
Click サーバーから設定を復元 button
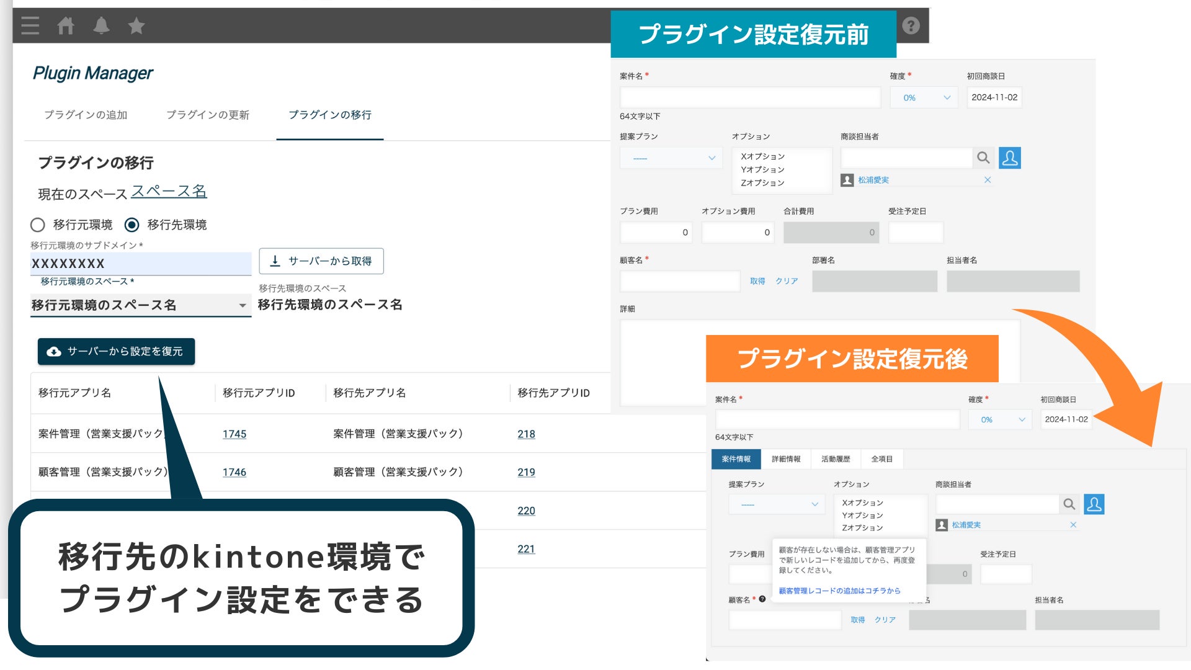(x=116, y=351)
